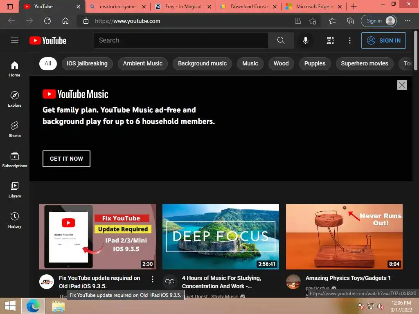Close the YouTube Music promo banner

(x=402, y=85)
